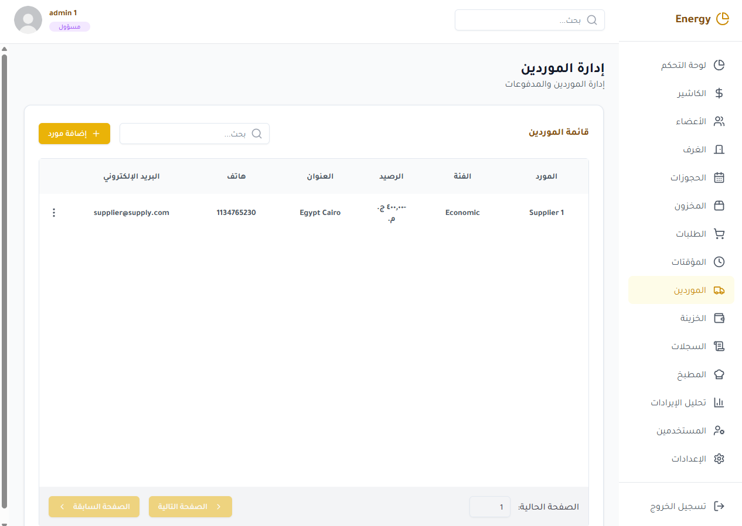
Task: Click the الصفحة السابقة previous page button
Action: coord(94,507)
